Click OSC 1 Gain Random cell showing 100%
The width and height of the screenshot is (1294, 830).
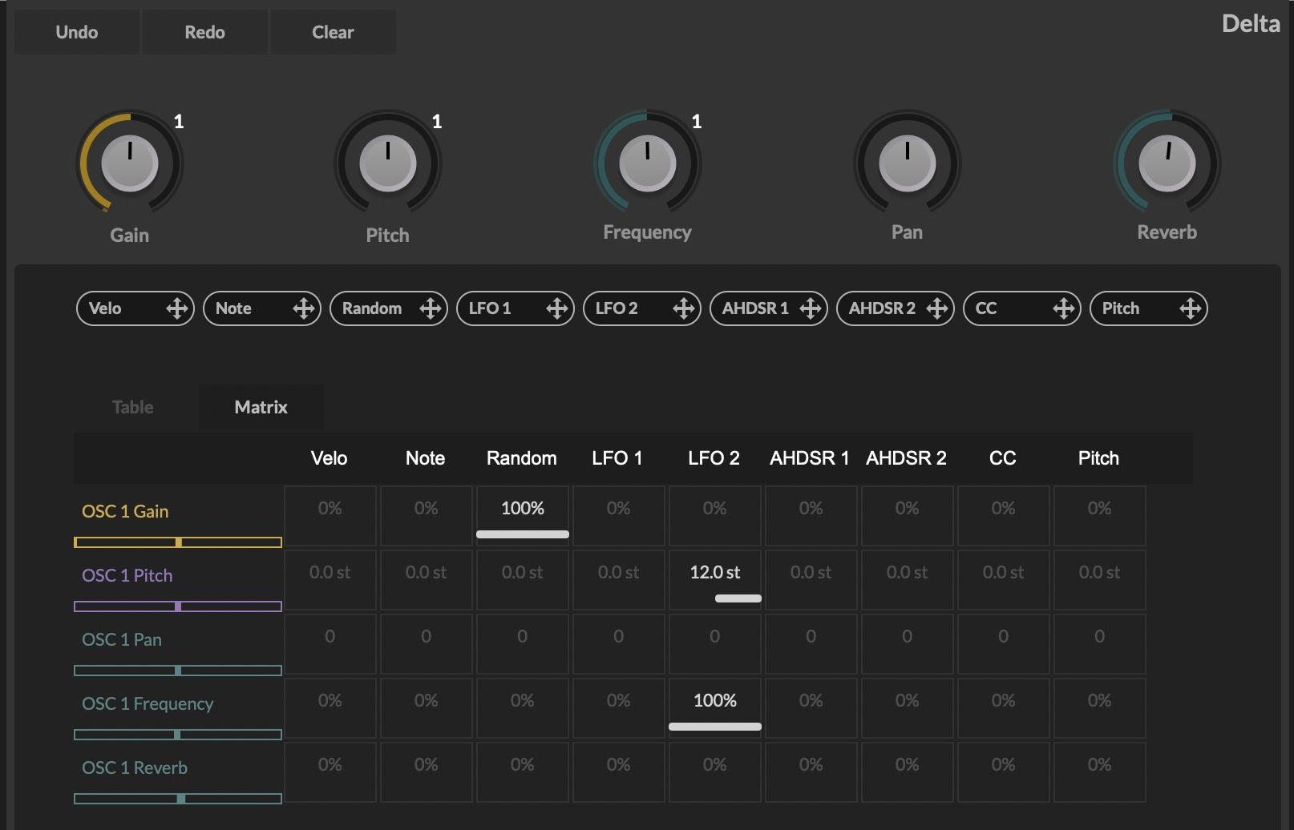[x=523, y=516]
